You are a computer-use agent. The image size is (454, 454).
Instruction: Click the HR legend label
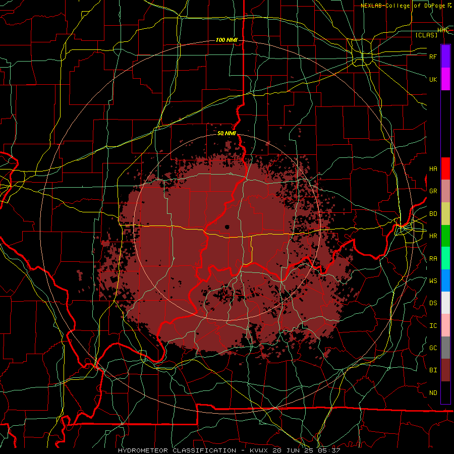433,236
